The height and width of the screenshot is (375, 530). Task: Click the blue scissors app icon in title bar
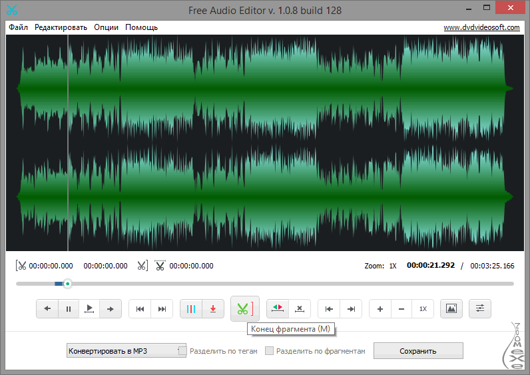coord(11,10)
